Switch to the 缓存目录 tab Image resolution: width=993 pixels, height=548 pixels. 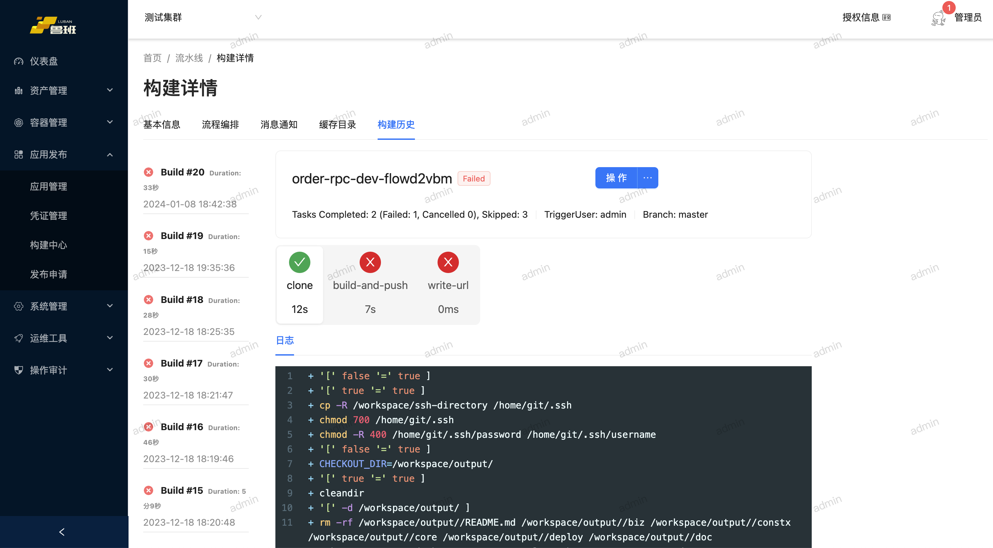click(337, 125)
